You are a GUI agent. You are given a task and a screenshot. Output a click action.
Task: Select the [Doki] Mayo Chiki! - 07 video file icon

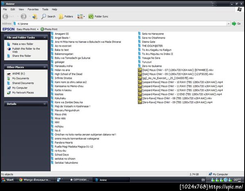140,70
